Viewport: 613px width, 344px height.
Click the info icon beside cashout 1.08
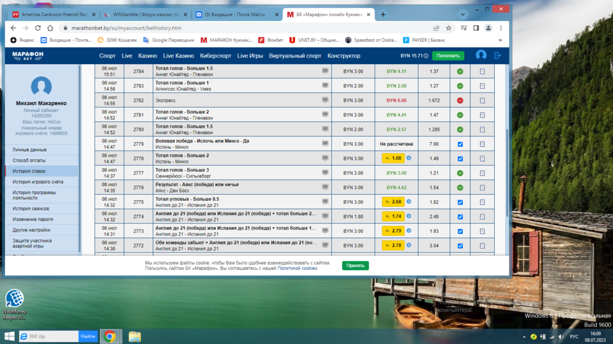click(x=409, y=158)
